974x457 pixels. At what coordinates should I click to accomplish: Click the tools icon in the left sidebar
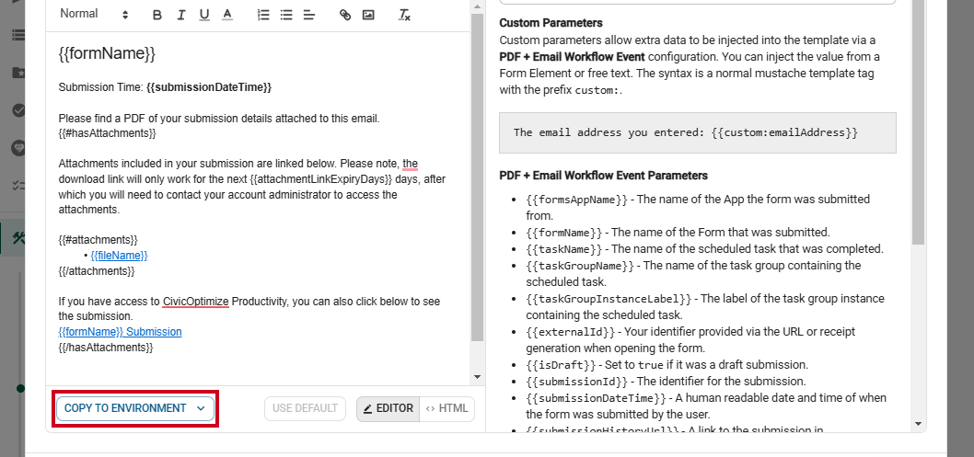(x=18, y=238)
